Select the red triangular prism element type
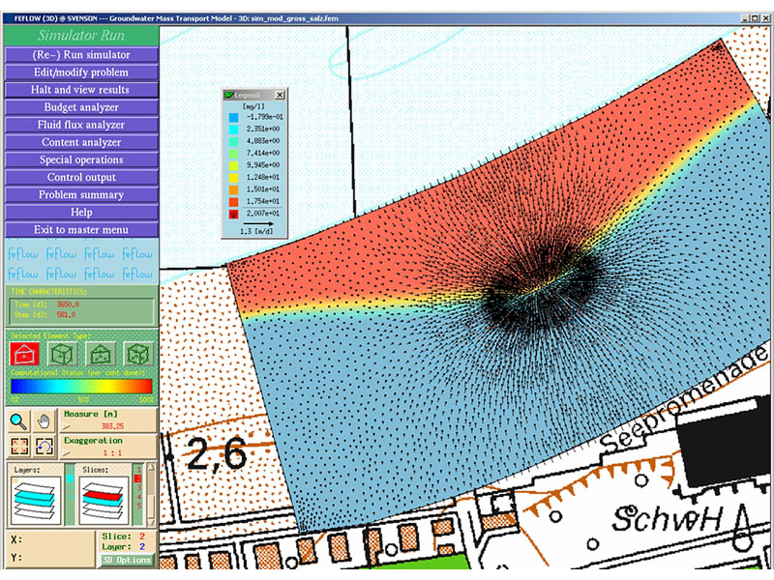 23,353
